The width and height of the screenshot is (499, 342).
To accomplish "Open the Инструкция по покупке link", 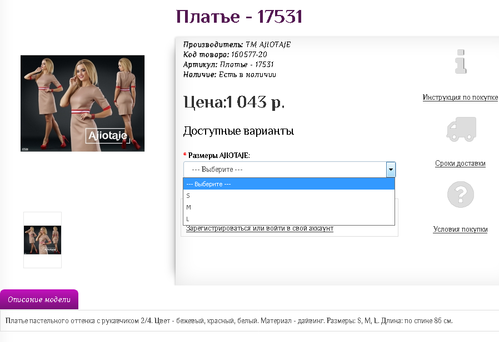I will (460, 98).
